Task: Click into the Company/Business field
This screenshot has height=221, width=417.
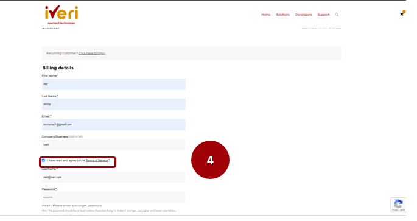Action: coord(114,145)
